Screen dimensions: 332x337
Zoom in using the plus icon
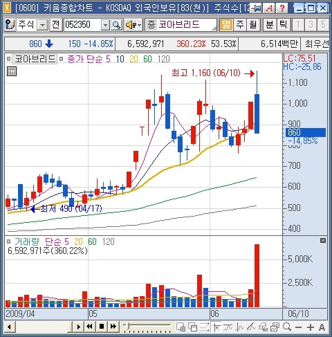311,327
